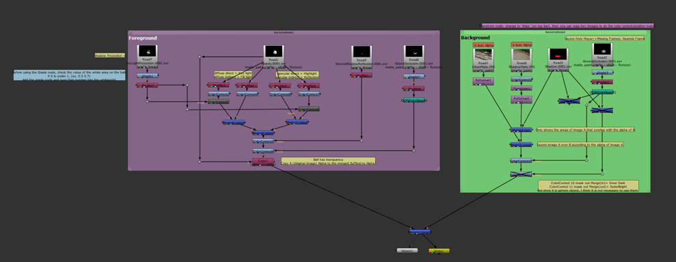Image resolution: width=676 pixels, height=262 pixels.
Task: Select the Viewer1 node
Action: [x=407, y=251]
